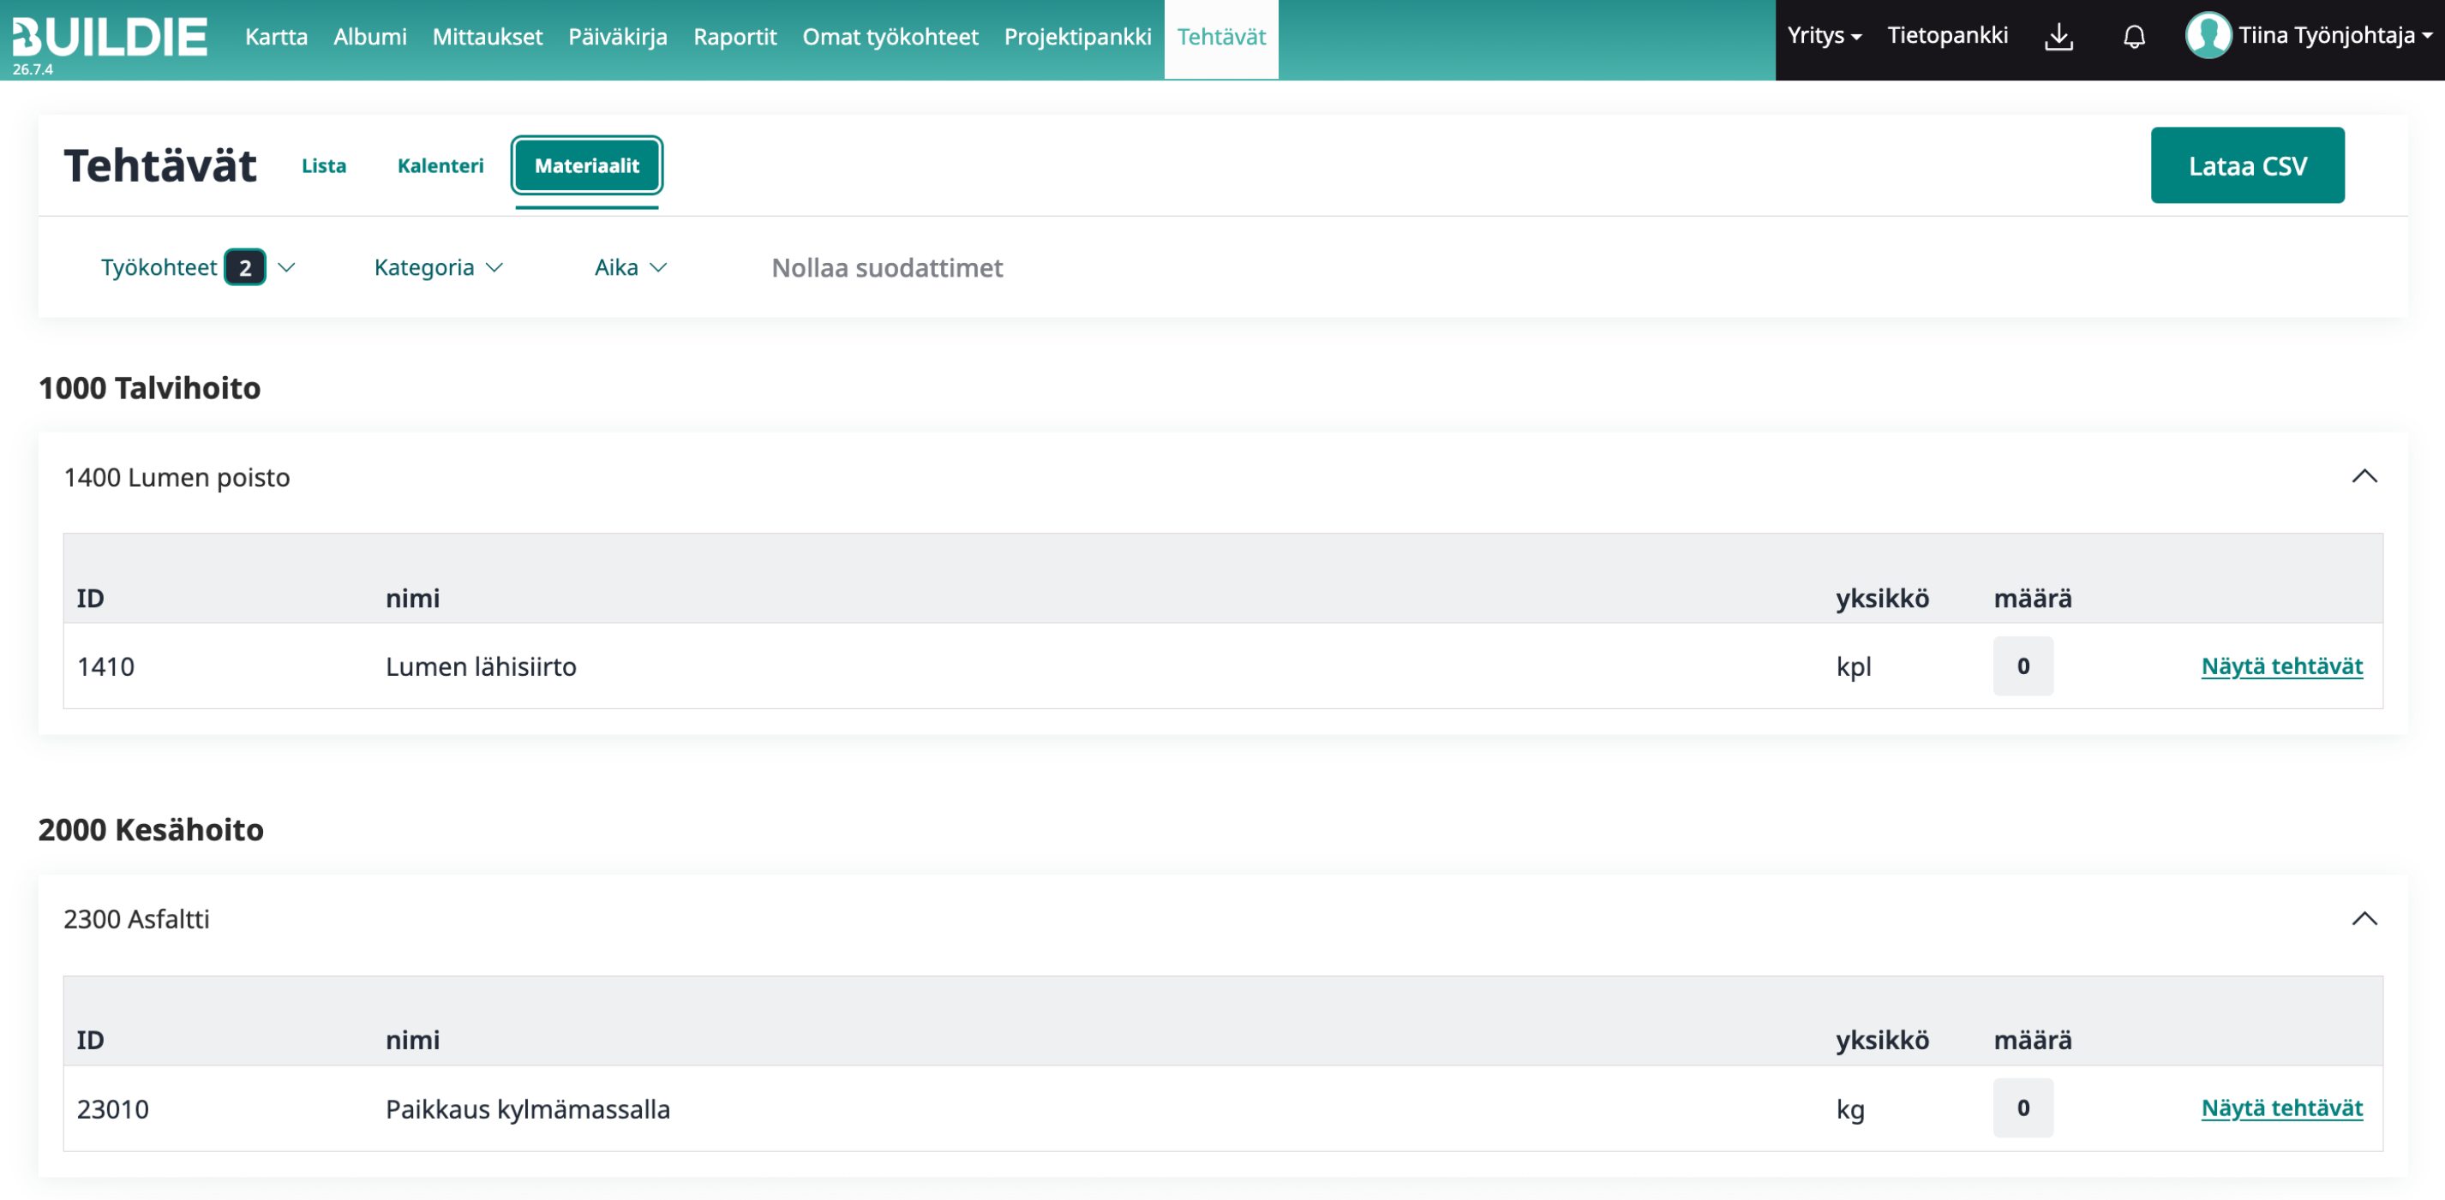2445x1200 pixels.
Task: Open the Kartta menu item
Action: pos(276,37)
